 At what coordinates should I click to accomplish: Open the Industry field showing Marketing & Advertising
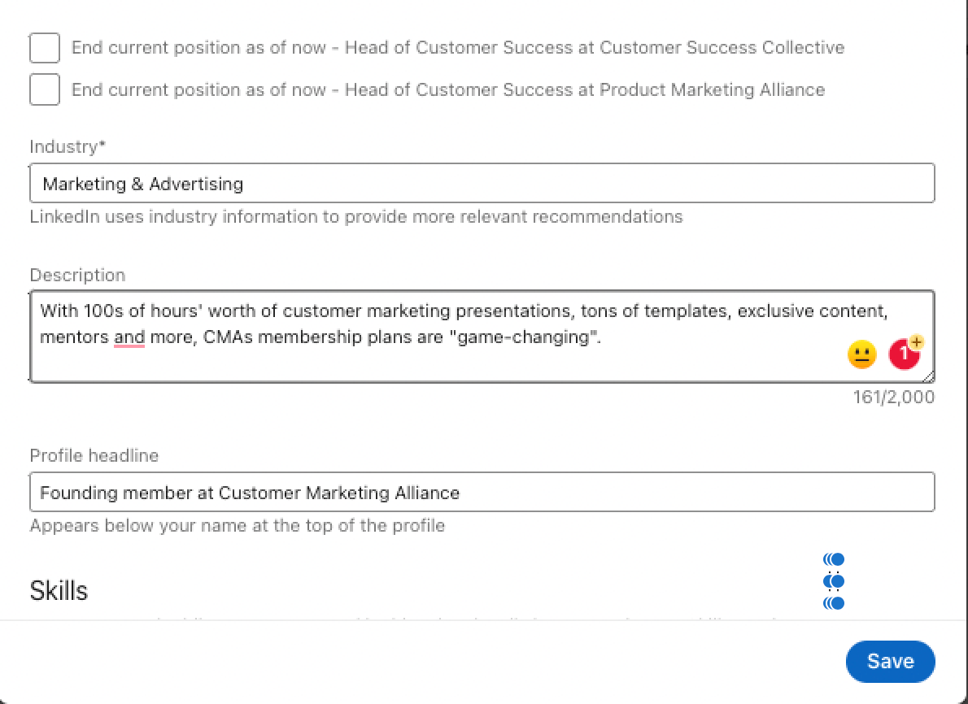tap(482, 184)
